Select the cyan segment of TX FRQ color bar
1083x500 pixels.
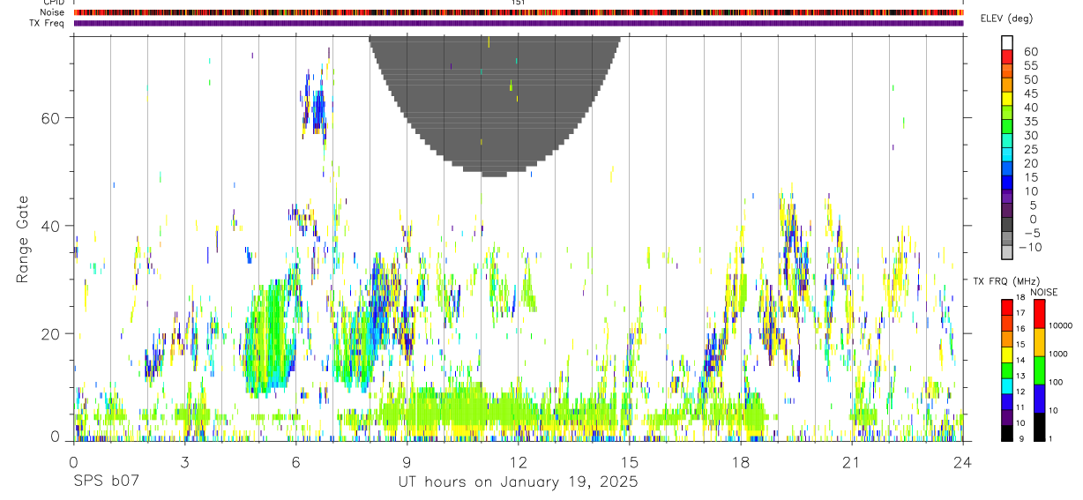pos(1007,386)
